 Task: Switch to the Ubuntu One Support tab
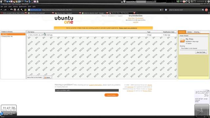pos(68,13)
